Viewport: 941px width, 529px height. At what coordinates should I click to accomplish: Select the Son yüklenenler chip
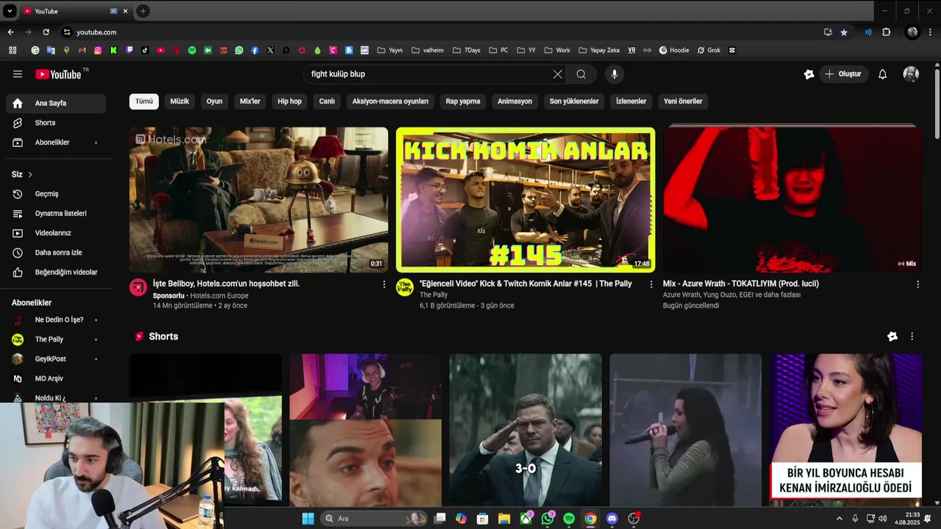574,101
